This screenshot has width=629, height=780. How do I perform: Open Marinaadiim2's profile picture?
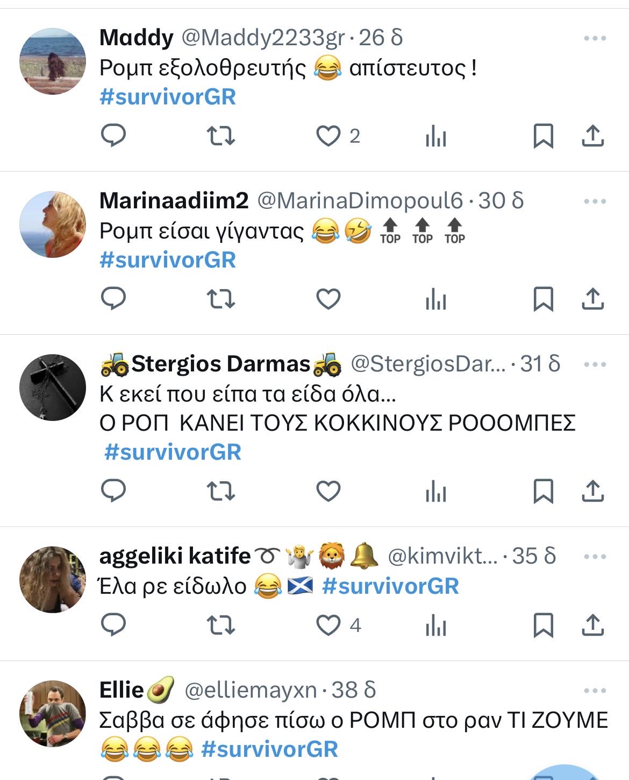[53, 224]
